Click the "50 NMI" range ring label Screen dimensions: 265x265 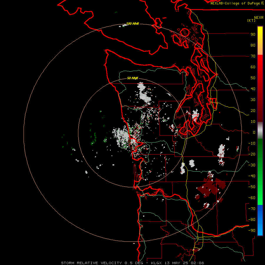pos(132,78)
